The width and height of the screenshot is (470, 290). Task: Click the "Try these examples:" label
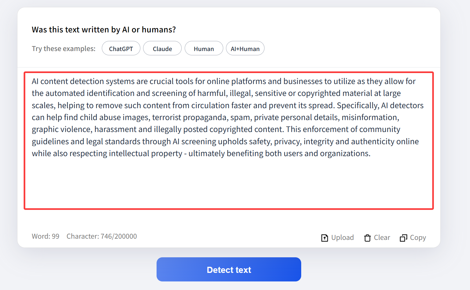coord(64,49)
